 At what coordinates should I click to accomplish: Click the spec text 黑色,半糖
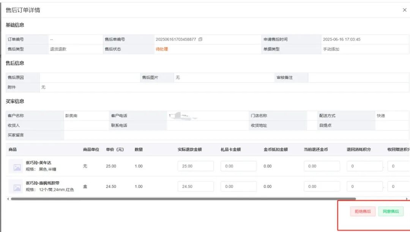47,169
